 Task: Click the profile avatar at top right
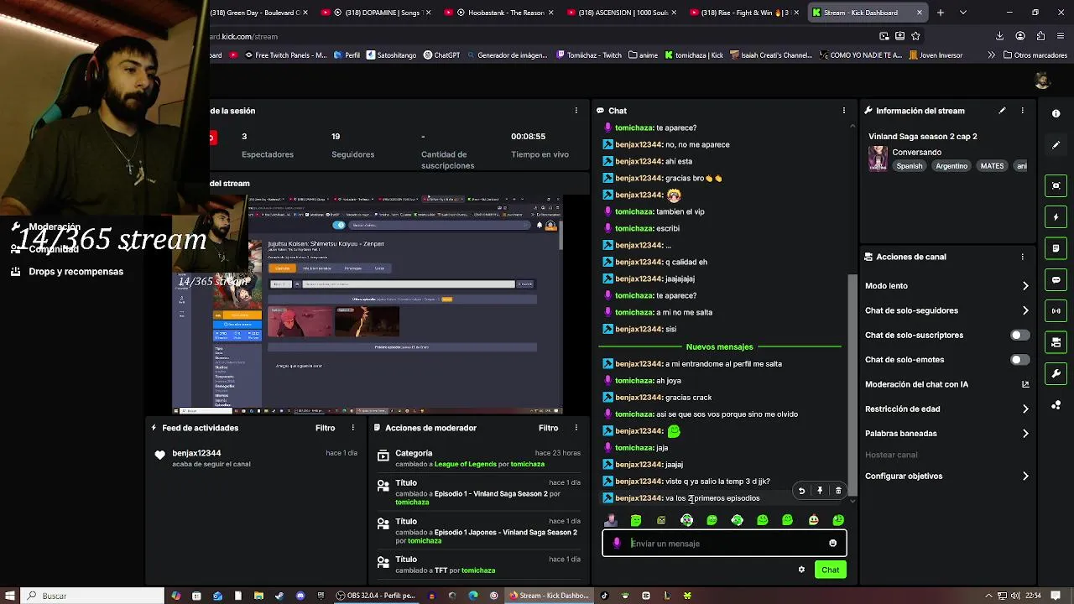pyautogui.click(x=1042, y=81)
